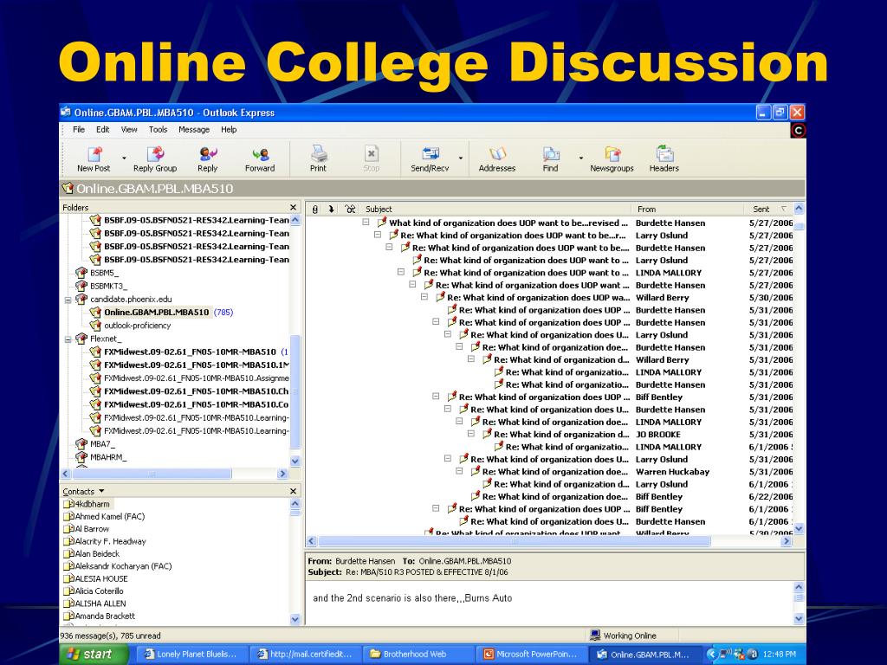
Task: Sort by the mark-for-download arrow column
Action: click(332, 210)
